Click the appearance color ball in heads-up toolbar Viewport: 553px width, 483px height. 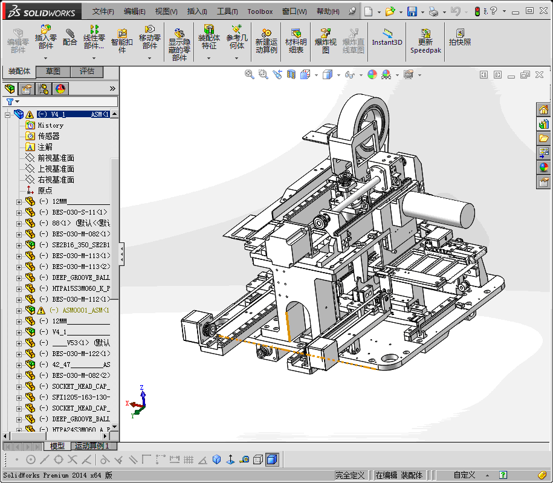pos(372,74)
